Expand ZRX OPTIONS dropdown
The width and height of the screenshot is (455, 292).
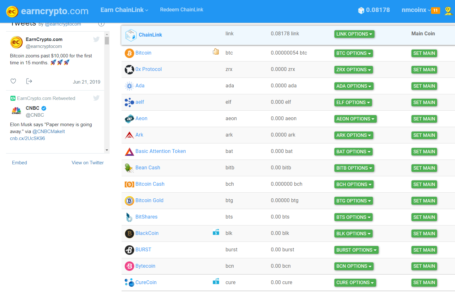(354, 70)
